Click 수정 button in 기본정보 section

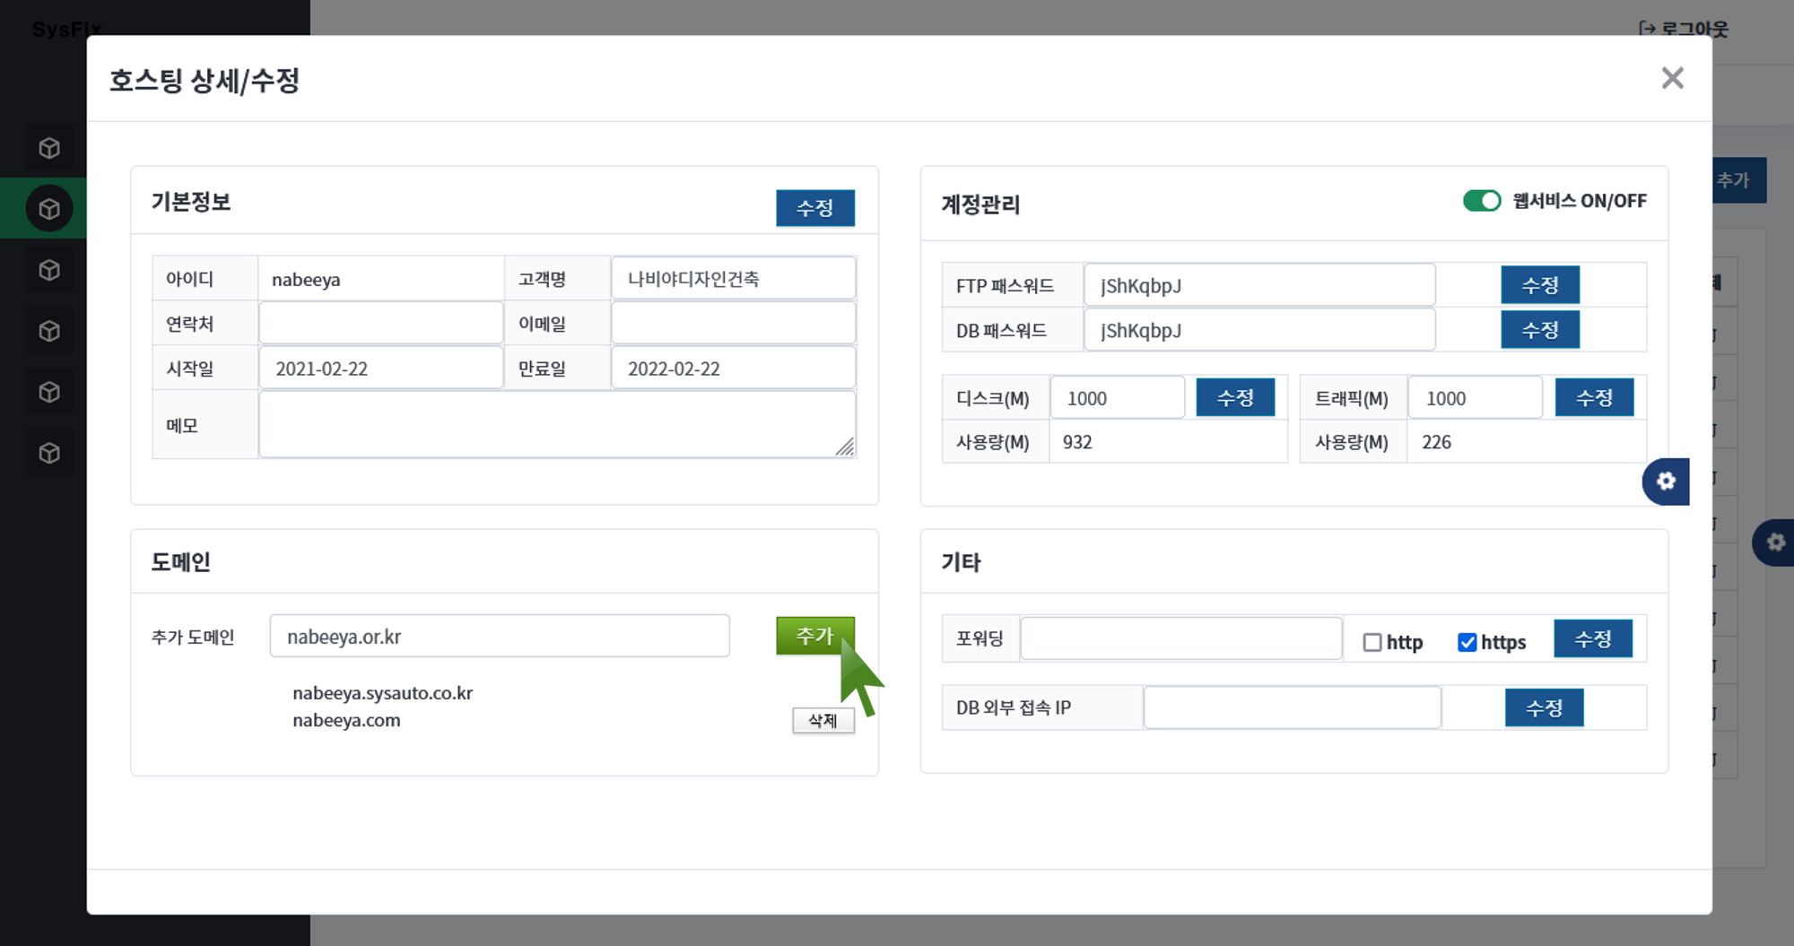coord(814,208)
